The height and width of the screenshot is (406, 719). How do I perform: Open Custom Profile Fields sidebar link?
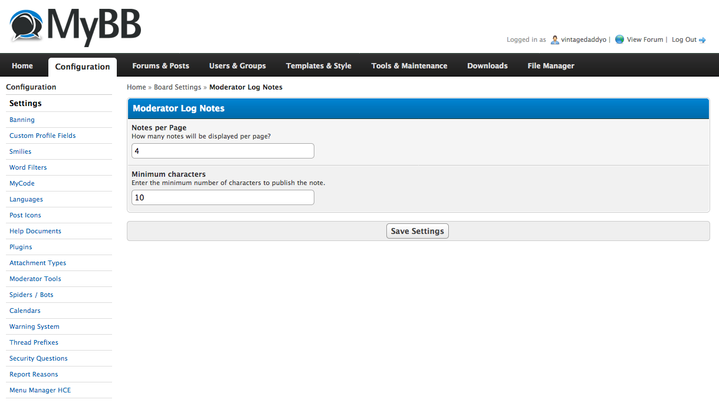click(x=42, y=136)
